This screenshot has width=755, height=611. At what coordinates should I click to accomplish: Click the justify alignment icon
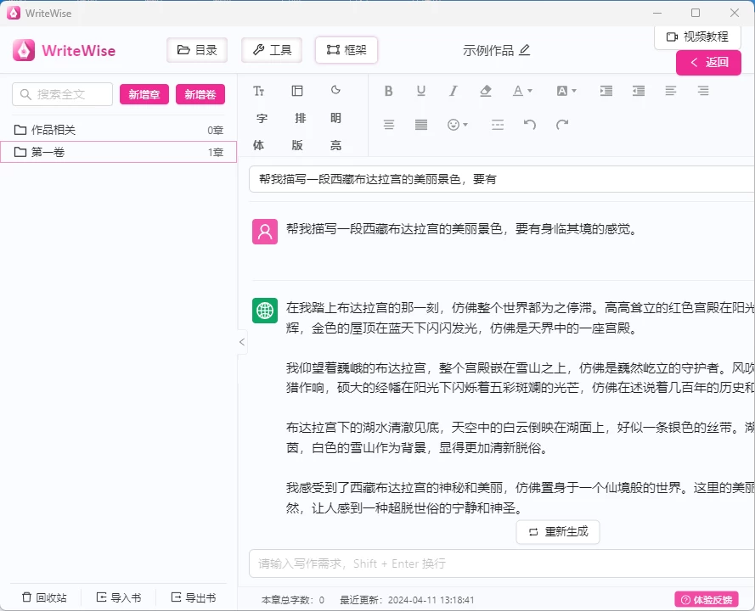pos(421,125)
